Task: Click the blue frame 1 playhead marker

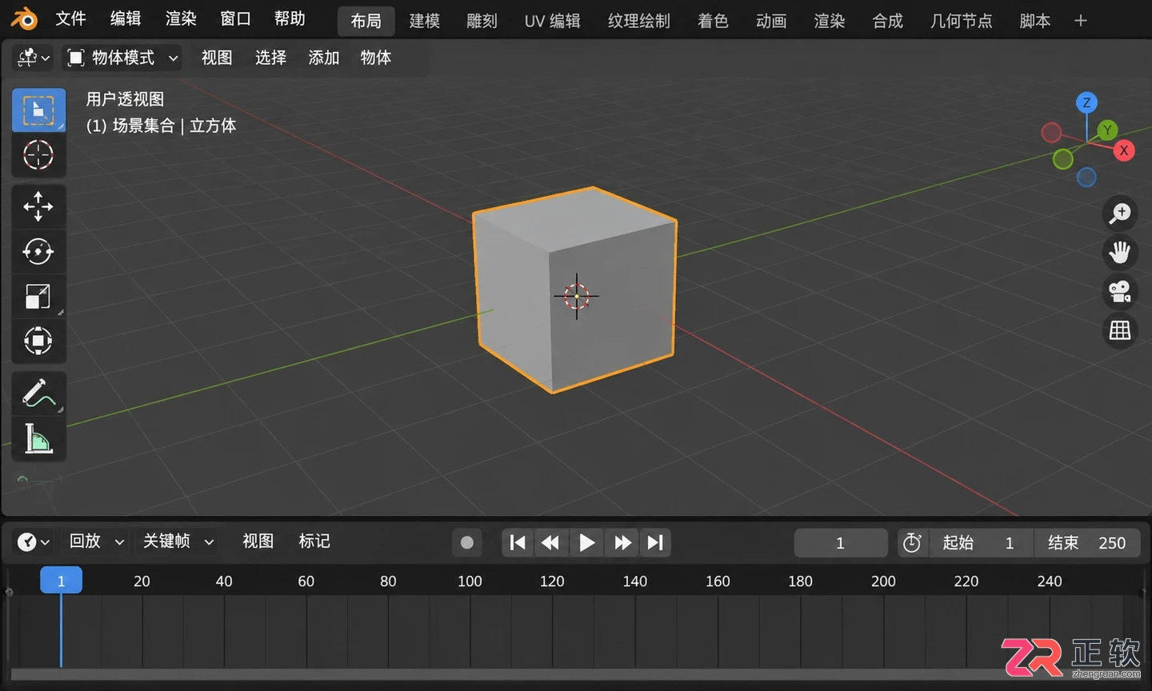Action: click(61, 581)
